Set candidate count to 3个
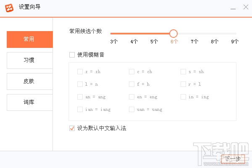The image size is (252, 168). (114, 42)
